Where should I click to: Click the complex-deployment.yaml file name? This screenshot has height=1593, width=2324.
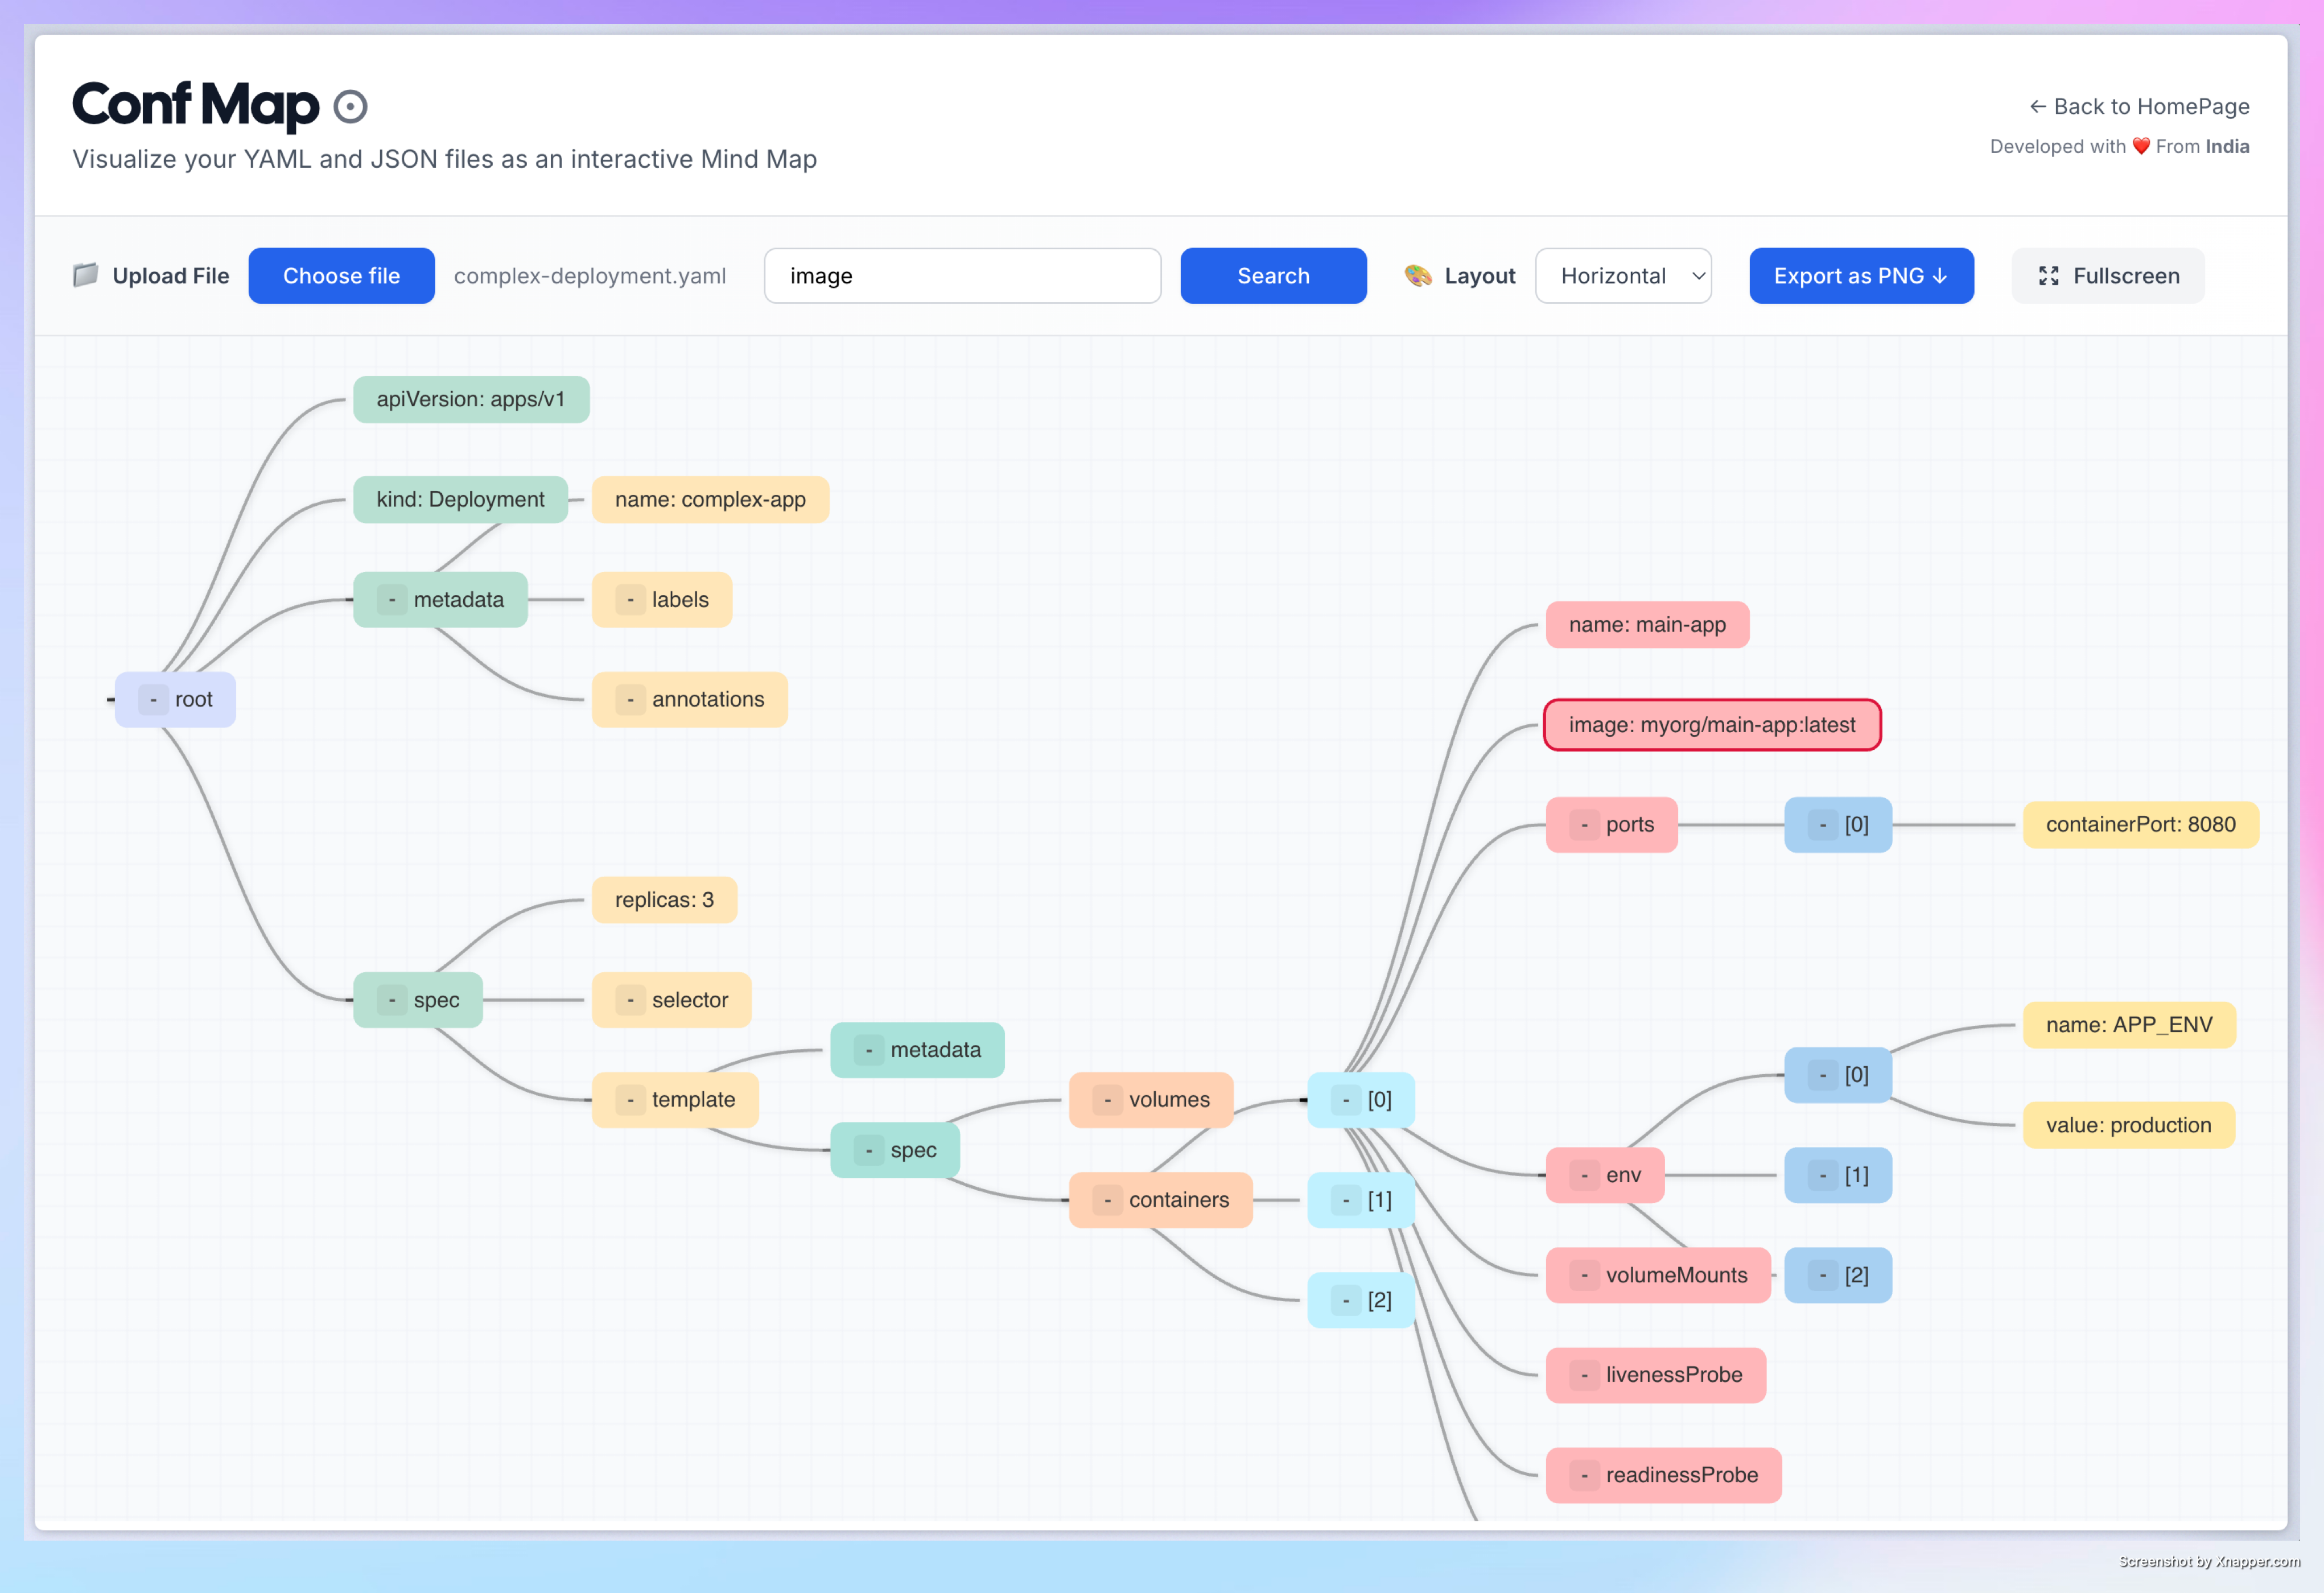(590, 276)
